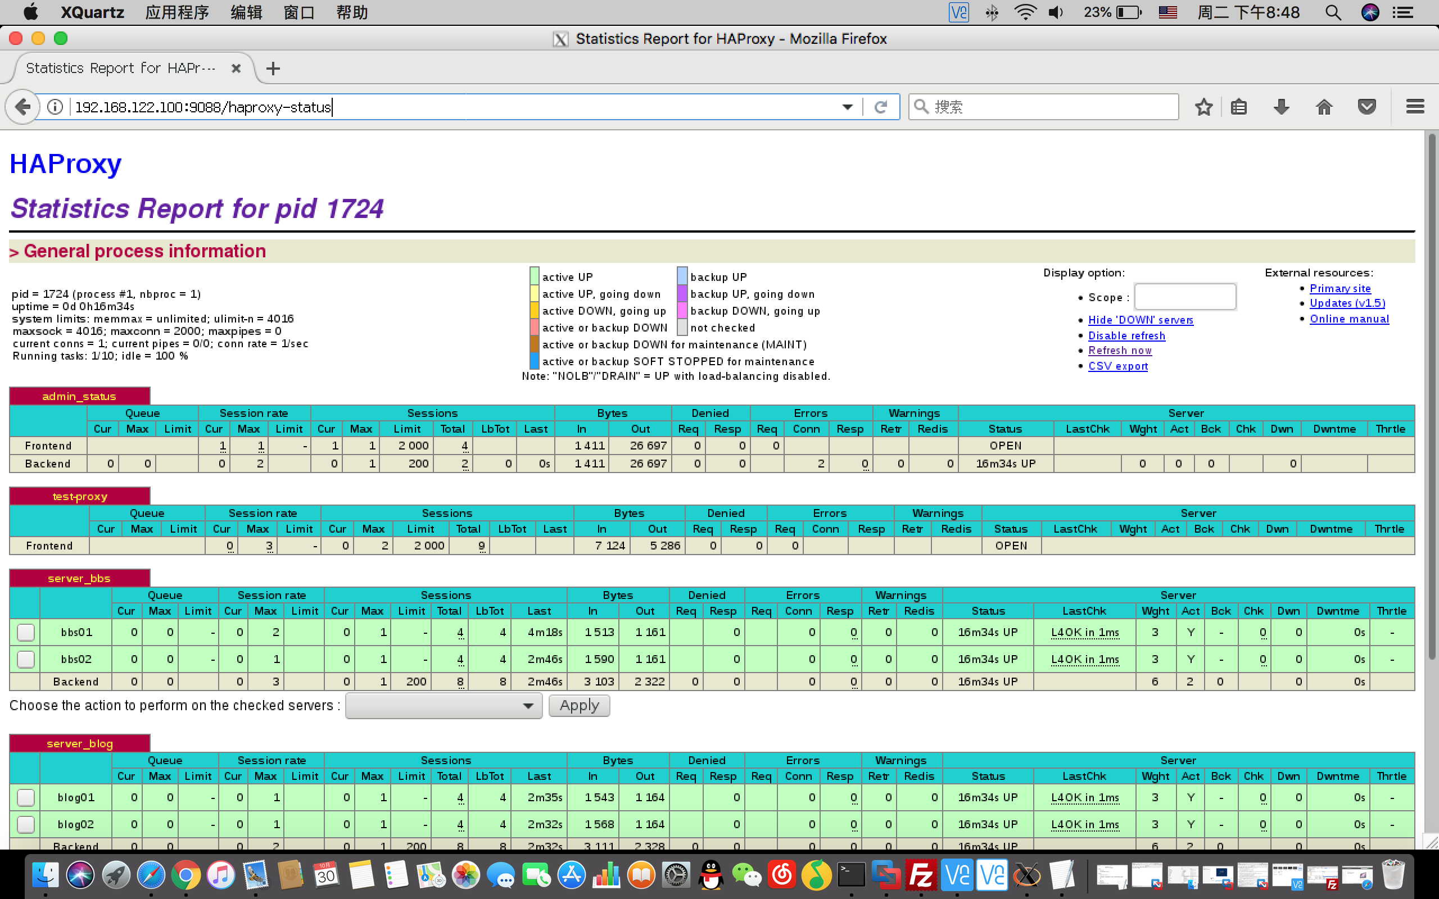Click the Scope input field
This screenshot has width=1439, height=899.
click(1184, 297)
